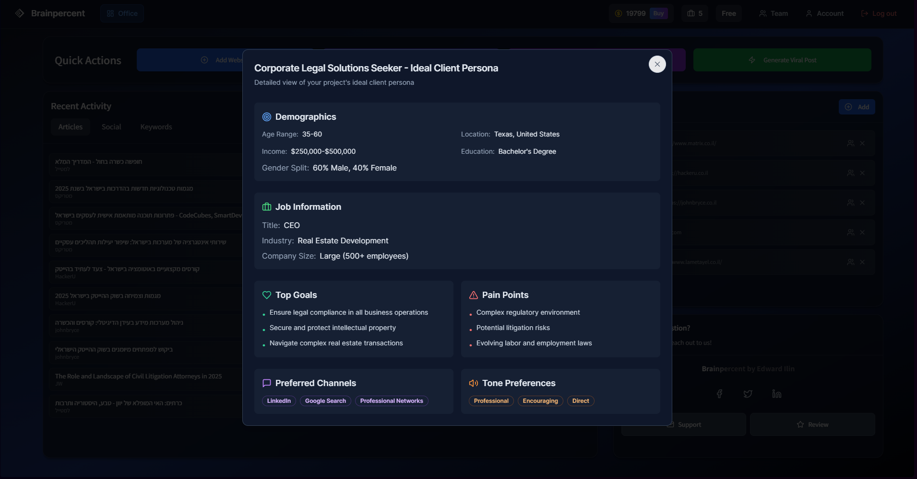The width and height of the screenshot is (917, 479).
Task: Switch to the Keywords tab
Action: pyautogui.click(x=156, y=127)
